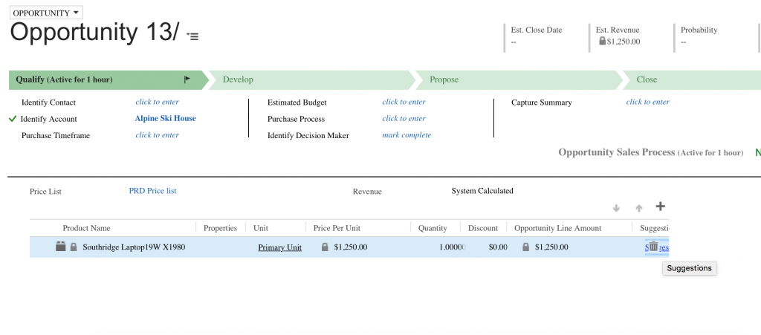Click the Primary Unit lookup in row
Image resolution: width=761 pixels, height=335 pixels.
click(x=279, y=247)
